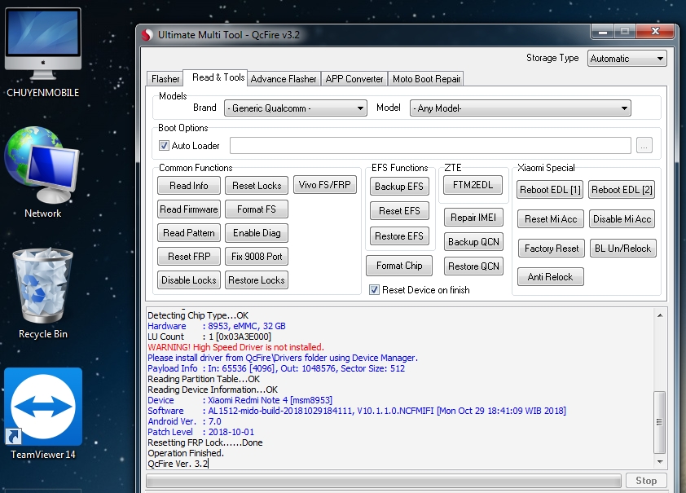Viewport: 686px width, 493px height.
Task: Click the Restore Locks button
Action: 257,280
